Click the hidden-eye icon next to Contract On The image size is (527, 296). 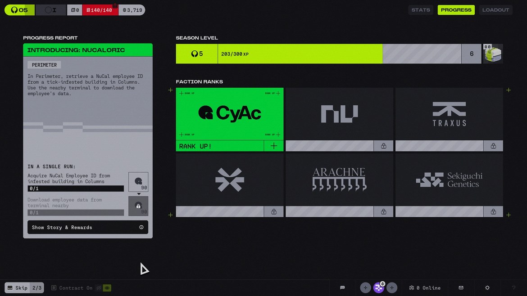(99, 288)
